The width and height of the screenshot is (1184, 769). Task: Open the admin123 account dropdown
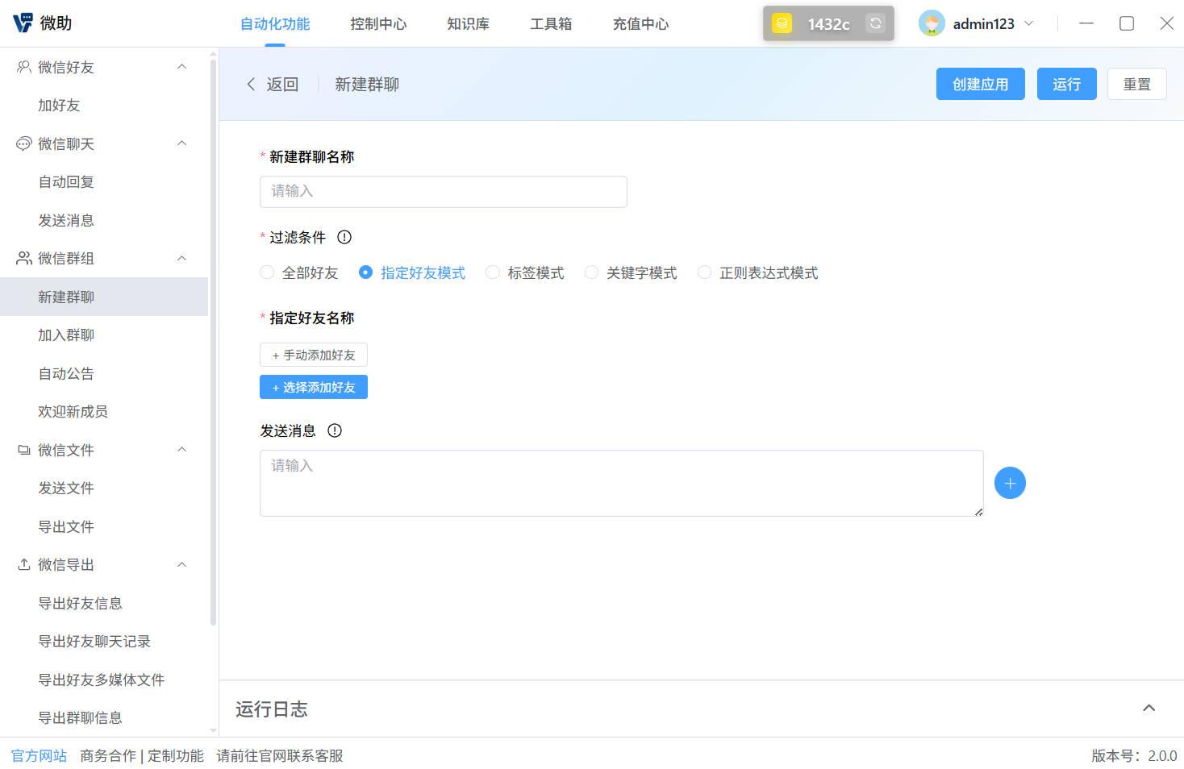click(1030, 23)
